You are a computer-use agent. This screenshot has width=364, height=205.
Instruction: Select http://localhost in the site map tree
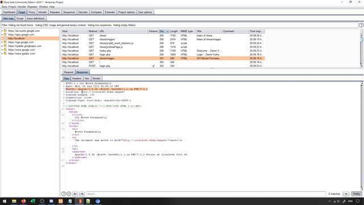(16, 38)
